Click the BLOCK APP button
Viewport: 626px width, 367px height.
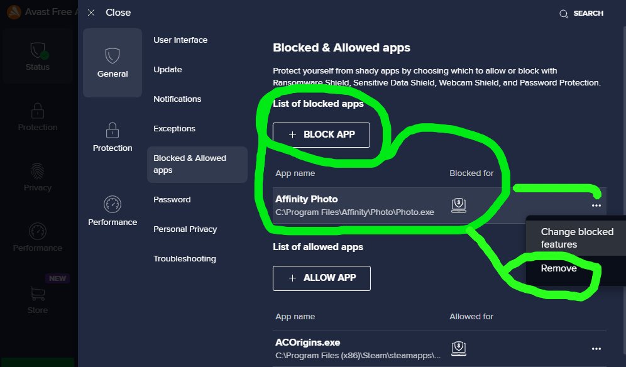321,134
